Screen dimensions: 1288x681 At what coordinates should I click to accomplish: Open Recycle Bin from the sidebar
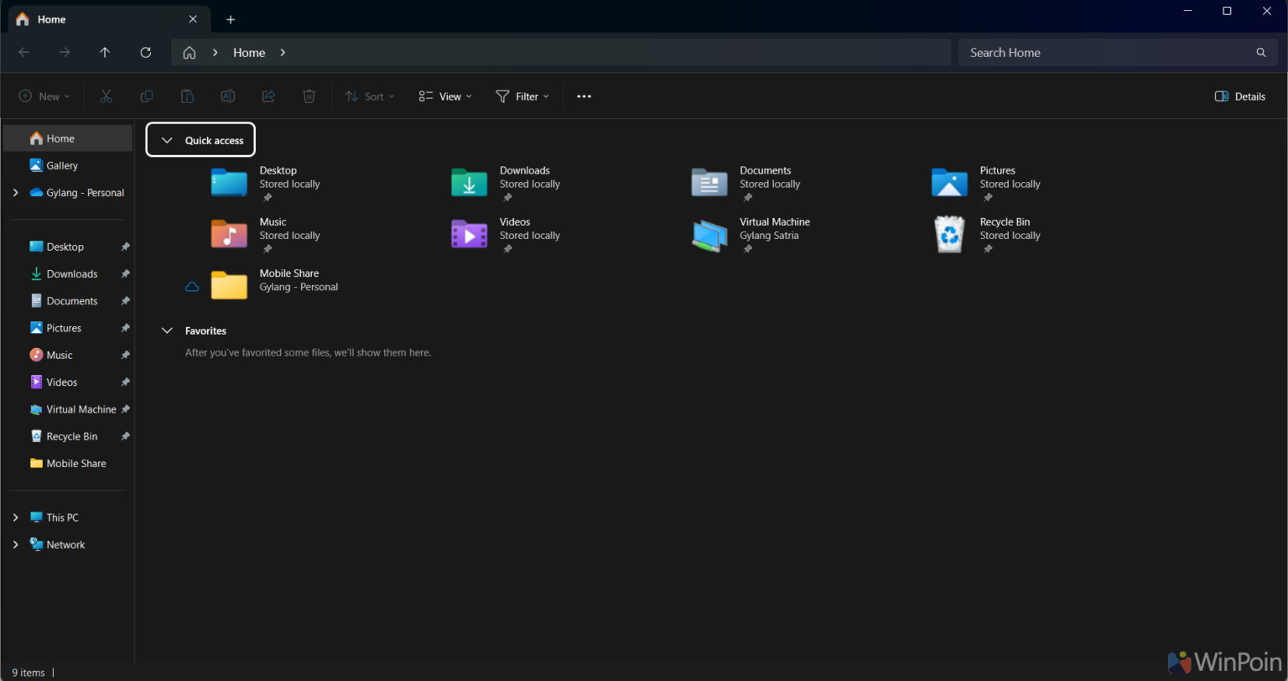click(72, 436)
